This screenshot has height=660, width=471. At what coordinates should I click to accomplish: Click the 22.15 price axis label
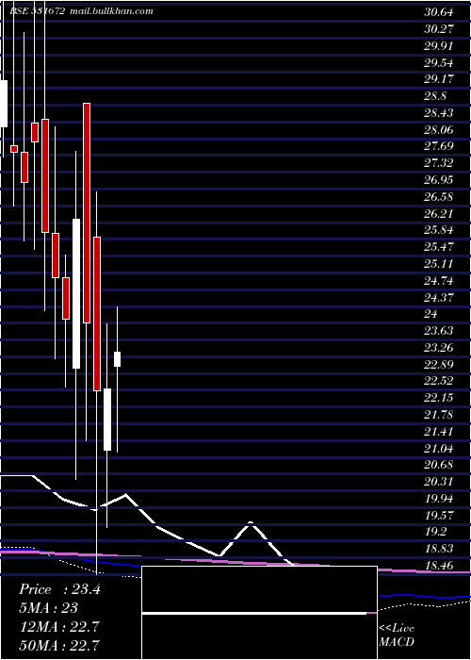pyautogui.click(x=439, y=397)
